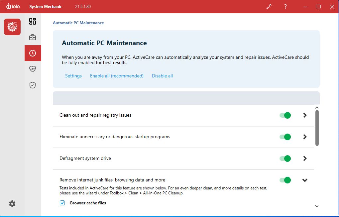Open help question mark icon

[285, 7]
